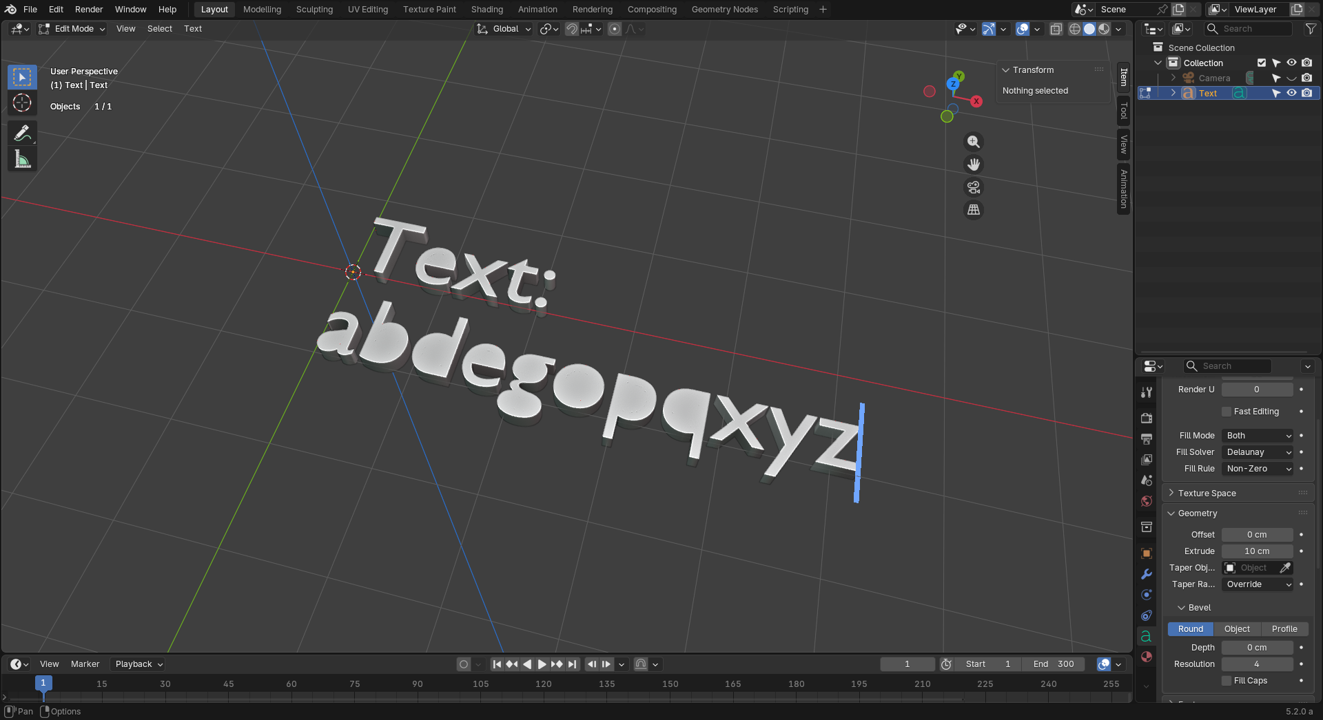
Task: Select the Object bevel mode button
Action: [x=1237, y=629]
